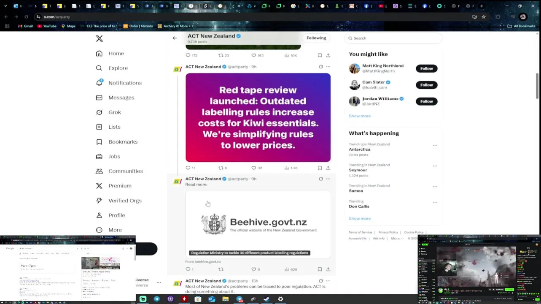Image resolution: width=541 pixels, height=304 pixels.
Task: Open options for the Don Callis trend
Action: coord(435,202)
